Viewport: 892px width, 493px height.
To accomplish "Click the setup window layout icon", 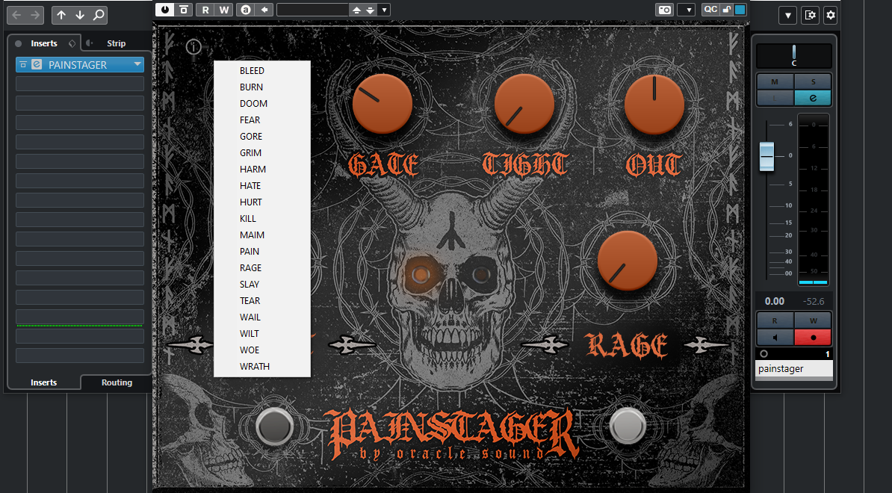I will (x=809, y=15).
